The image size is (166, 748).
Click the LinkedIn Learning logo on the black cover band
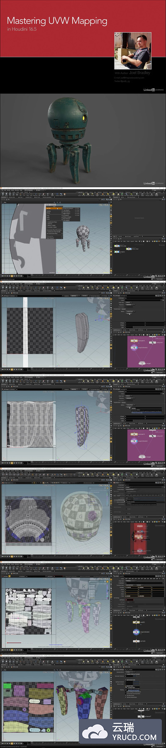click(x=154, y=90)
